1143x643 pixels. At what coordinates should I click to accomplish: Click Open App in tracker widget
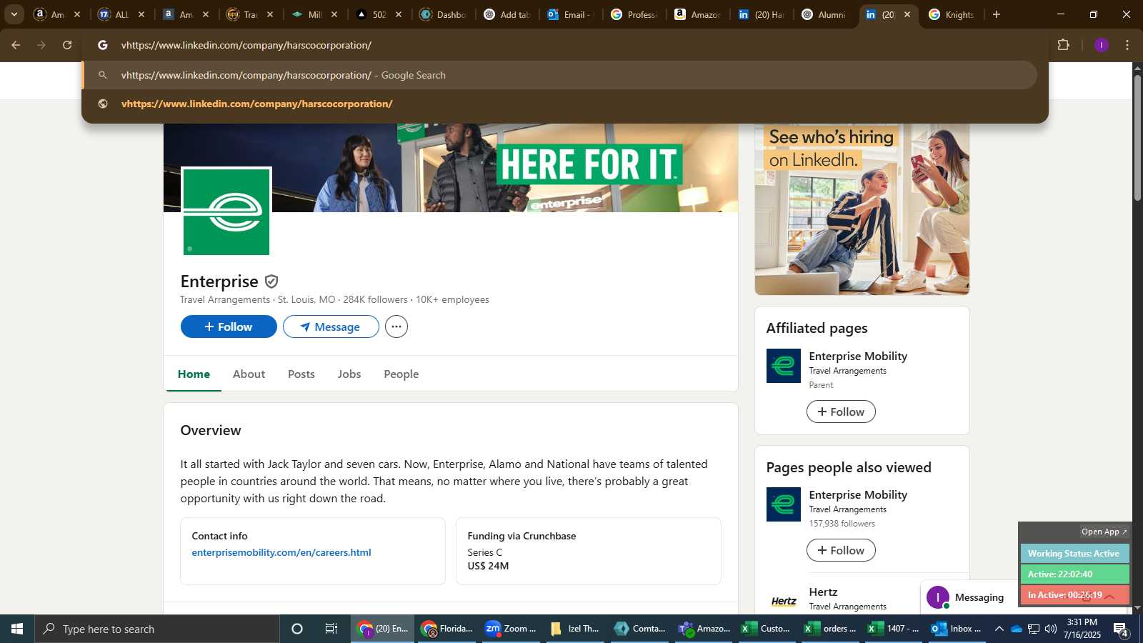[x=1104, y=532]
